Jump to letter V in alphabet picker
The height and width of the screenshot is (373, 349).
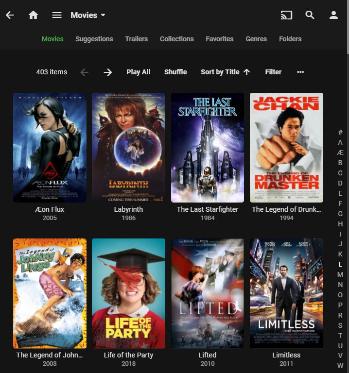340,356
